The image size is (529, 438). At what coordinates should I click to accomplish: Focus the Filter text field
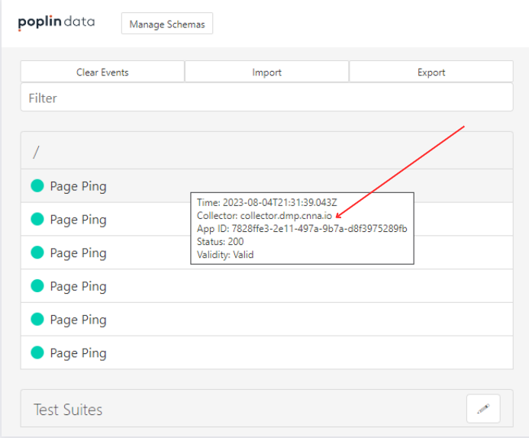tap(266, 98)
